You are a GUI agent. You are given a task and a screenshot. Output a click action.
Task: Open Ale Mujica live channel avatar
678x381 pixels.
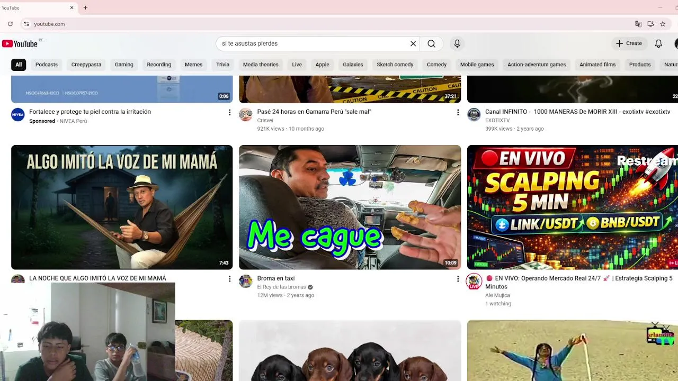click(x=474, y=282)
